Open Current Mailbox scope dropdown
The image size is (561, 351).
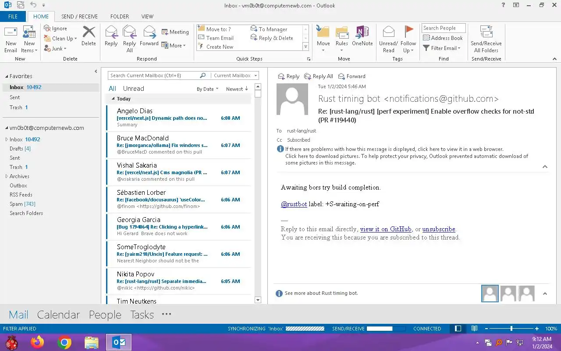[235, 75]
